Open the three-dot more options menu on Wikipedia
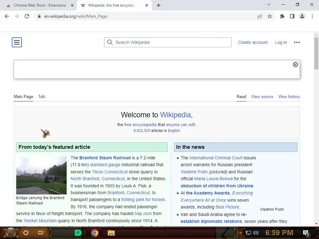This screenshot has width=319, height=239. (297, 42)
